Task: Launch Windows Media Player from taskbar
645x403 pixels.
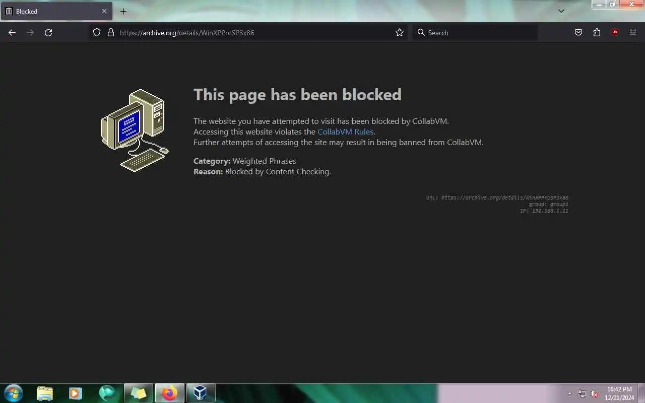Action: 76,393
